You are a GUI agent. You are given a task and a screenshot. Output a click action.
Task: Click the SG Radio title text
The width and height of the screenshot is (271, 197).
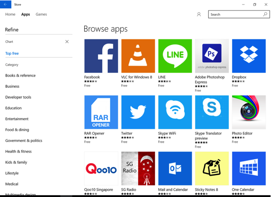tap(128, 190)
